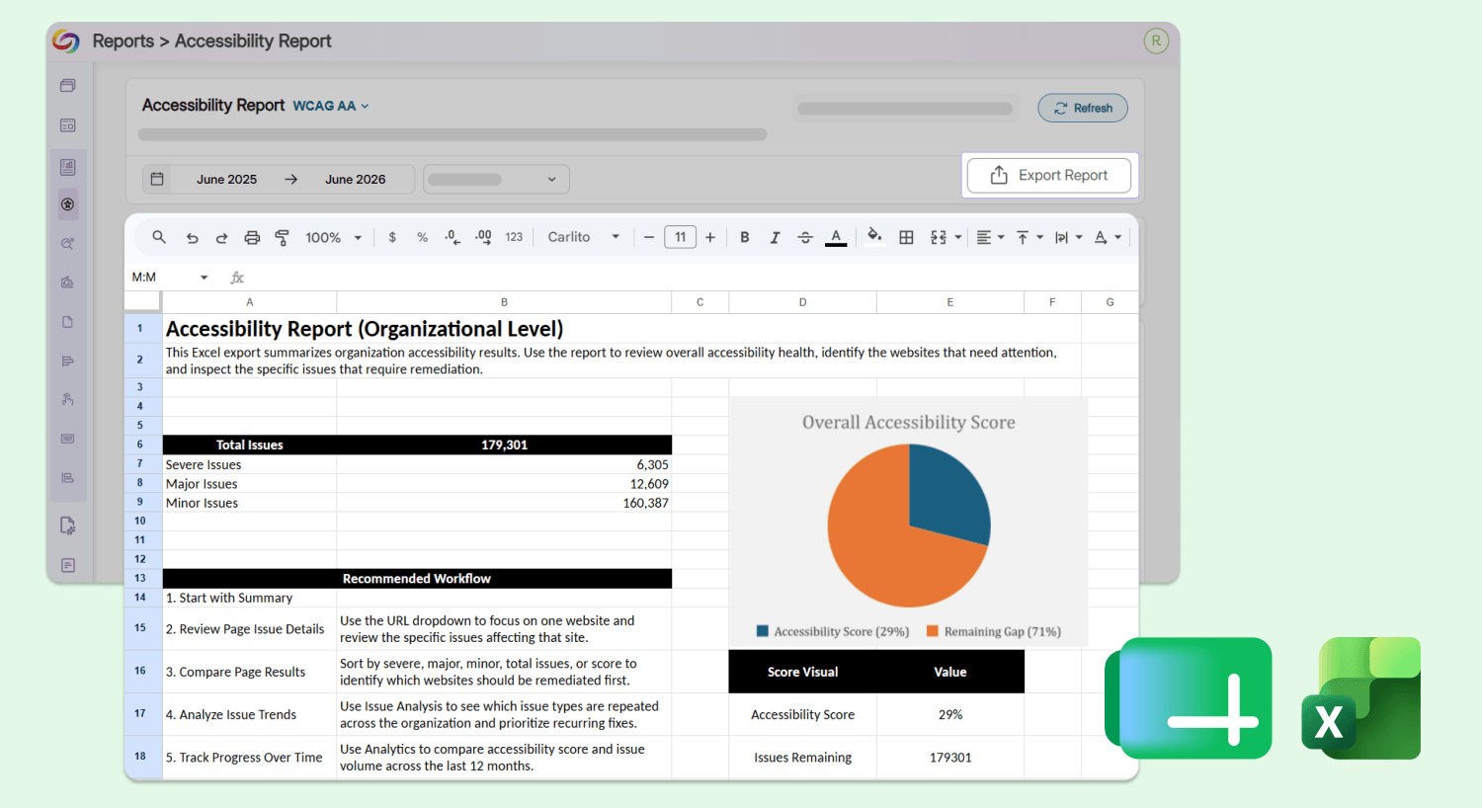Expand the merge cells dropdown arrow
The width and height of the screenshot is (1482, 808).
pos(958,237)
